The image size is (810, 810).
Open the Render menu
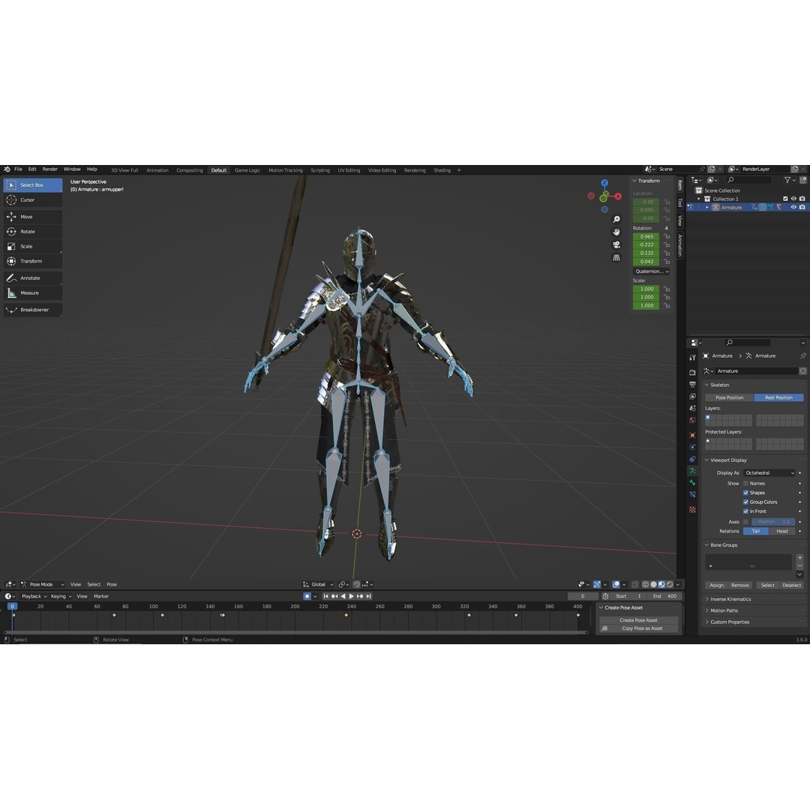[49, 169]
